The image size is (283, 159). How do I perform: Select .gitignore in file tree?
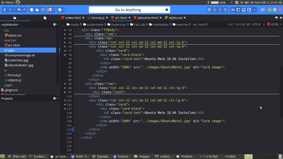click(x=11, y=90)
